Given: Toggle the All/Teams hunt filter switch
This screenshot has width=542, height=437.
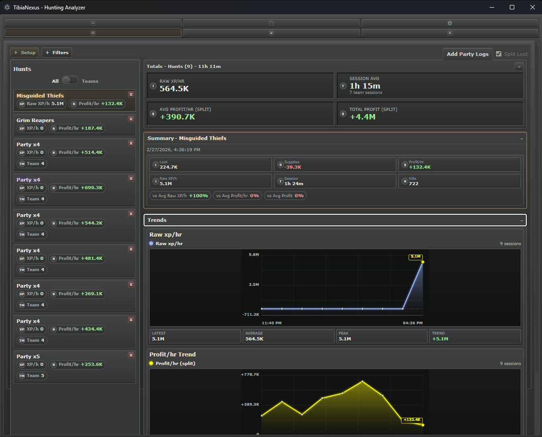Looking at the screenshot, I should point(70,81).
